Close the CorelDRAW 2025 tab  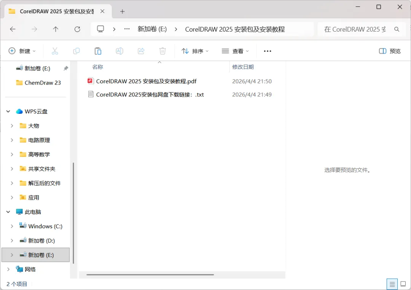pos(102,11)
